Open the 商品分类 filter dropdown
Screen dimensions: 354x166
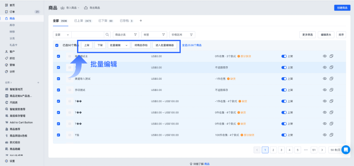pos(126,34)
